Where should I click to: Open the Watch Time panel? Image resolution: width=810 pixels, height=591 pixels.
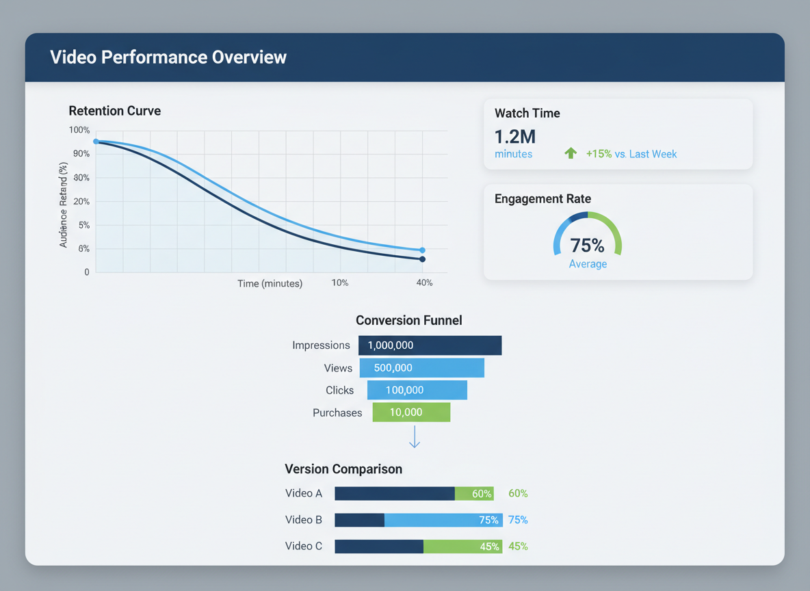617,133
